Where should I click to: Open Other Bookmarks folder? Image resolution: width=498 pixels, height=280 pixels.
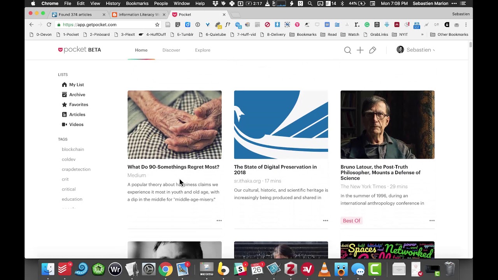(x=449, y=34)
